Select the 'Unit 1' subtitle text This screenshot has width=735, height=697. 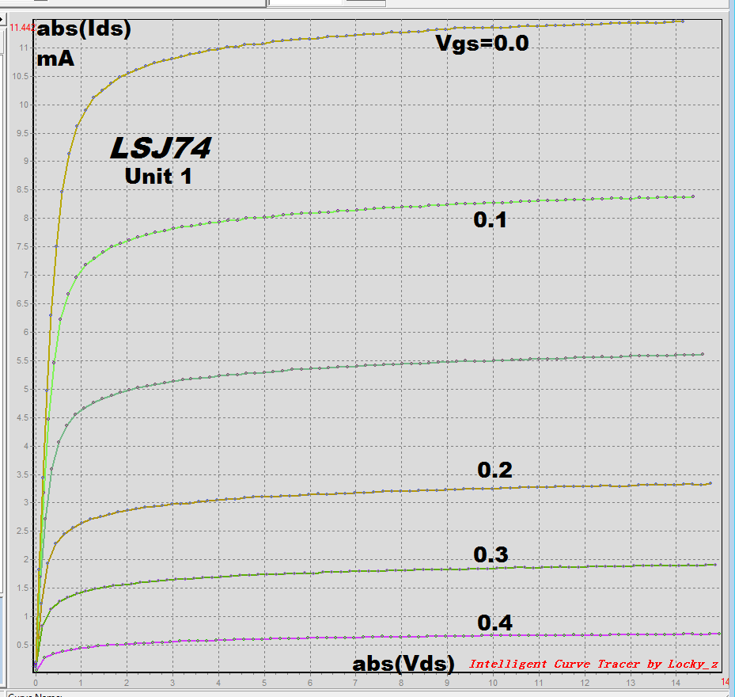158,176
